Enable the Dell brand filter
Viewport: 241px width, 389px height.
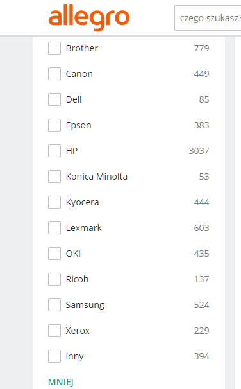pos(54,99)
